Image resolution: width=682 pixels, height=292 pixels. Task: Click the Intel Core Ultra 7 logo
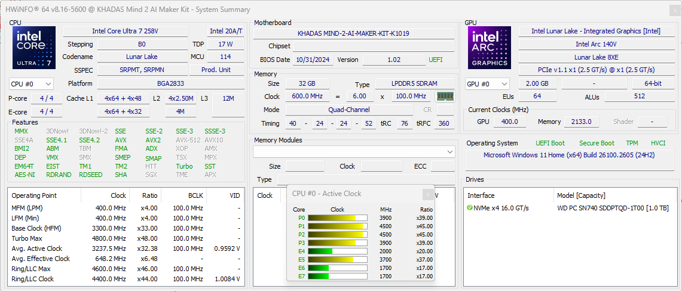pyautogui.click(x=34, y=47)
